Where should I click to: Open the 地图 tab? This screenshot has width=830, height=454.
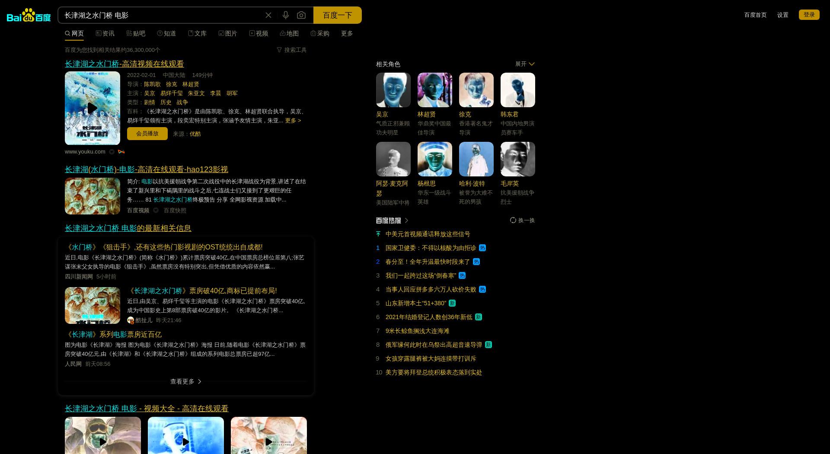coord(289,33)
